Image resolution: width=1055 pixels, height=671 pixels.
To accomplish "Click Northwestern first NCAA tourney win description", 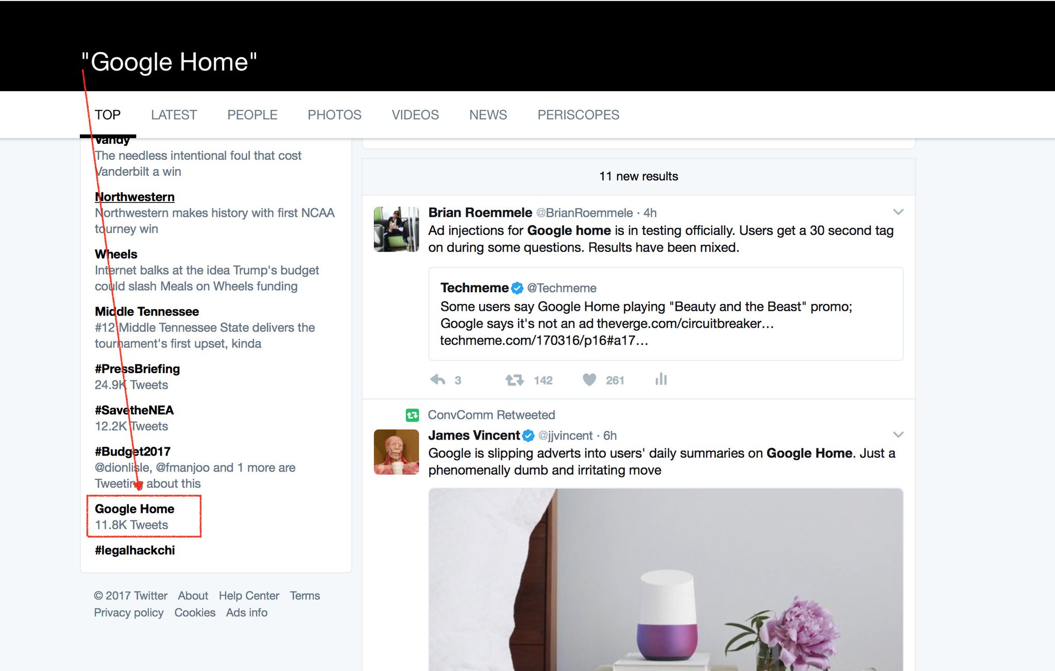I will (x=214, y=221).
